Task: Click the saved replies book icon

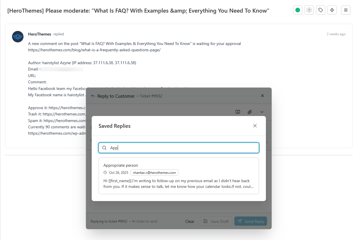Action: 238,112
